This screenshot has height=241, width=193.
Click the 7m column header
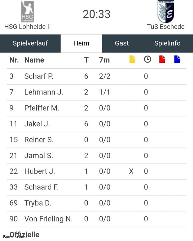104,60
